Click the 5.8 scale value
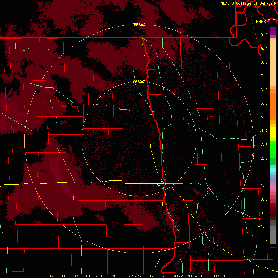The height and width of the screenshot is (278, 278). coord(264,103)
